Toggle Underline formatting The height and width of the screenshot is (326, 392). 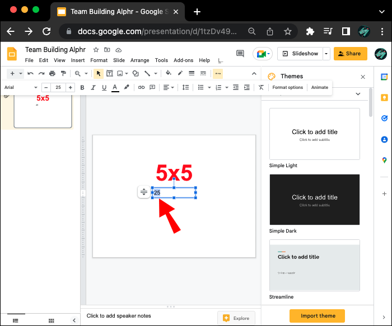(104, 87)
